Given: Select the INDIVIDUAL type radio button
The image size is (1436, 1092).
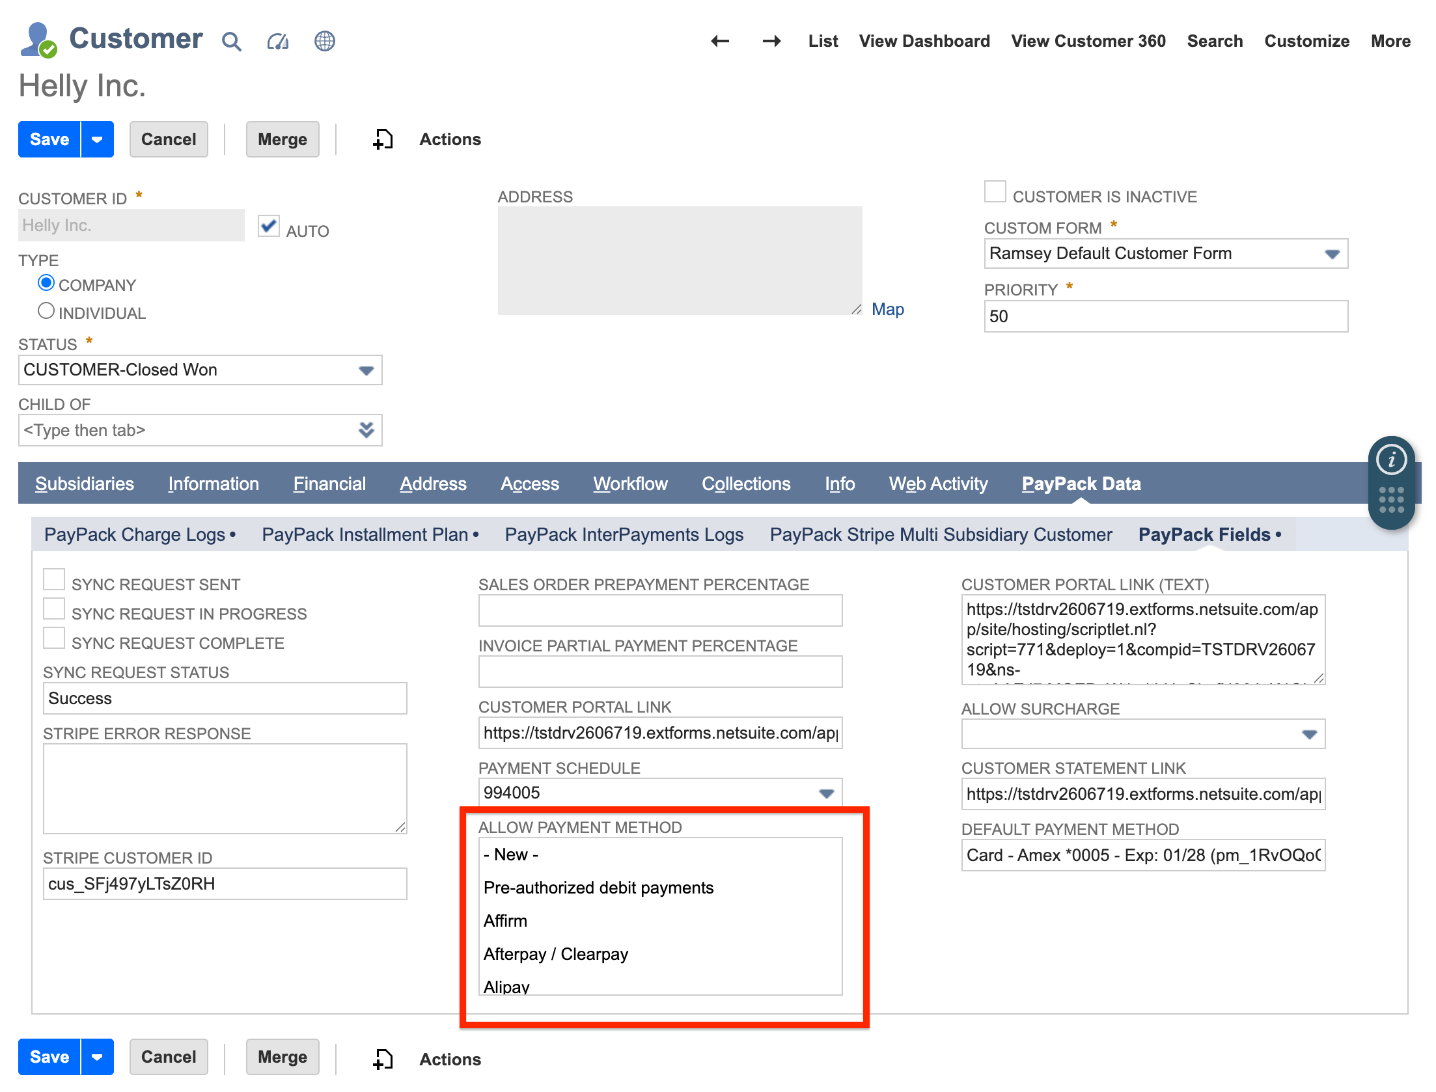Looking at the screenshot, I should pos(46,310).
